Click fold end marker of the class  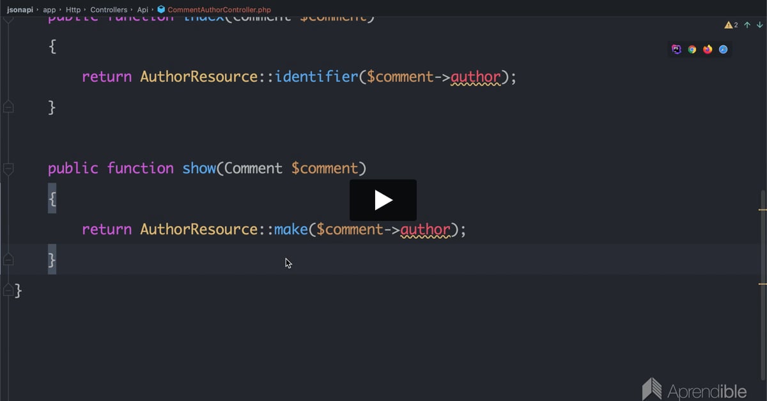(x=8, y=291)
